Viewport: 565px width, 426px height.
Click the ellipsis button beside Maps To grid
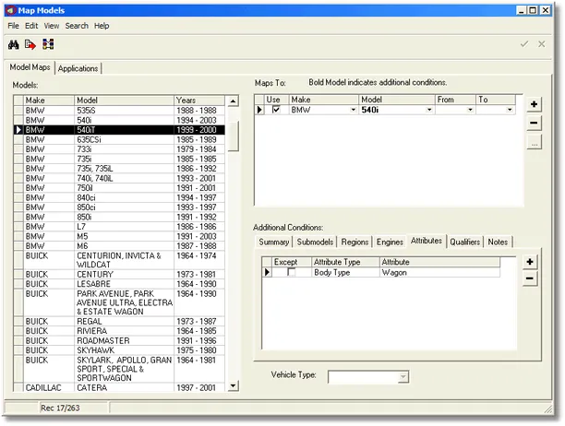(x=534, y=143)
